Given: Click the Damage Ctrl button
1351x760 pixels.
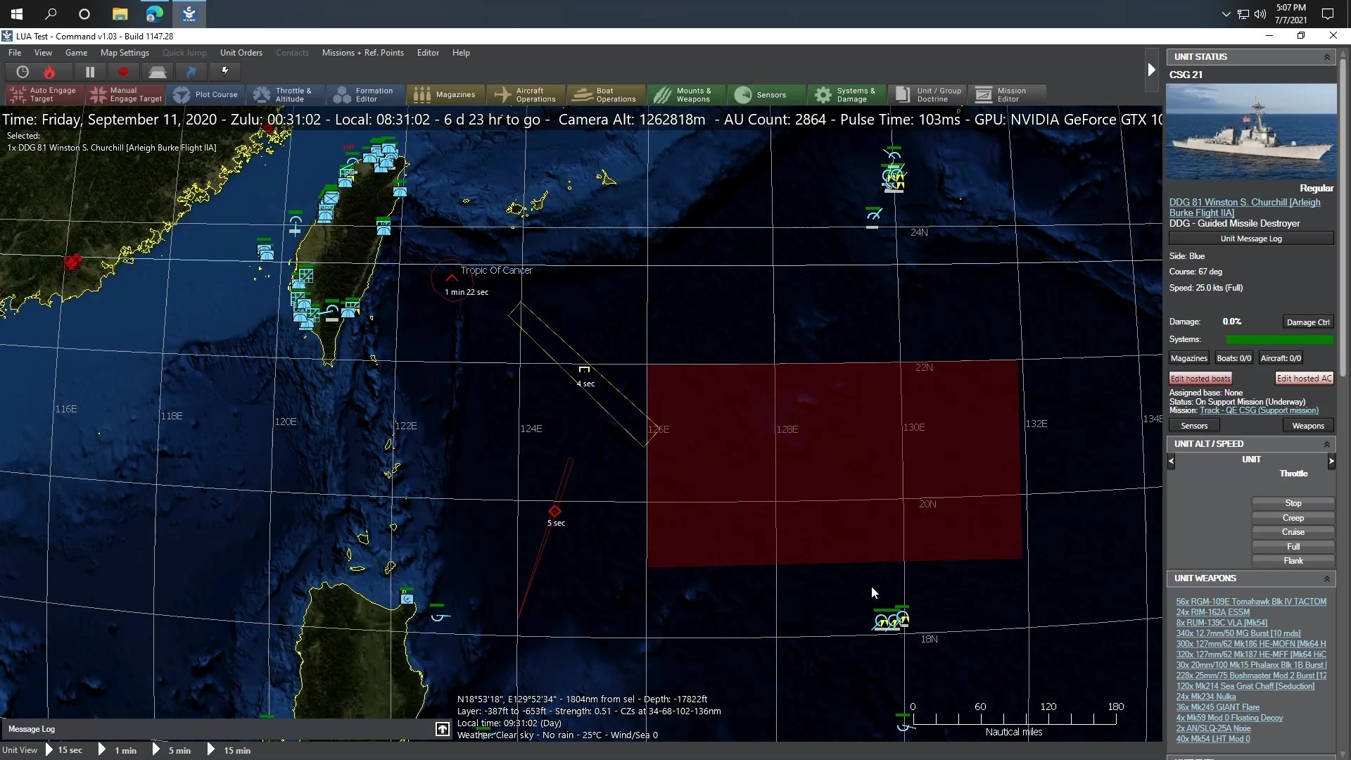Looking at the screenshot, I should tap(1307, 322).
